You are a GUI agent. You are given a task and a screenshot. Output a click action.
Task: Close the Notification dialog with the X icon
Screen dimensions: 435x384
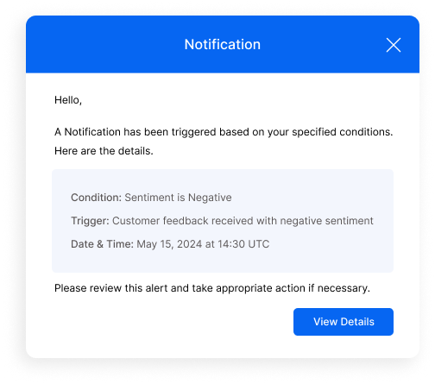click(x=394, y=45)
